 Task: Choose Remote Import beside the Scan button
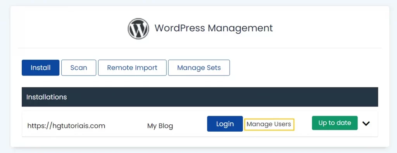[132, 68]
